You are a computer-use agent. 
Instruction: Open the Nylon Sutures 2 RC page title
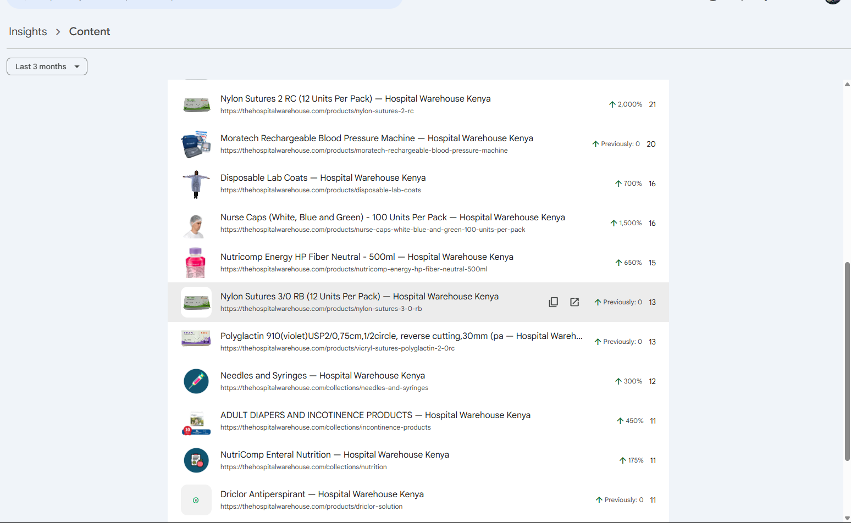pyautogui.click(x=356, y=99)
